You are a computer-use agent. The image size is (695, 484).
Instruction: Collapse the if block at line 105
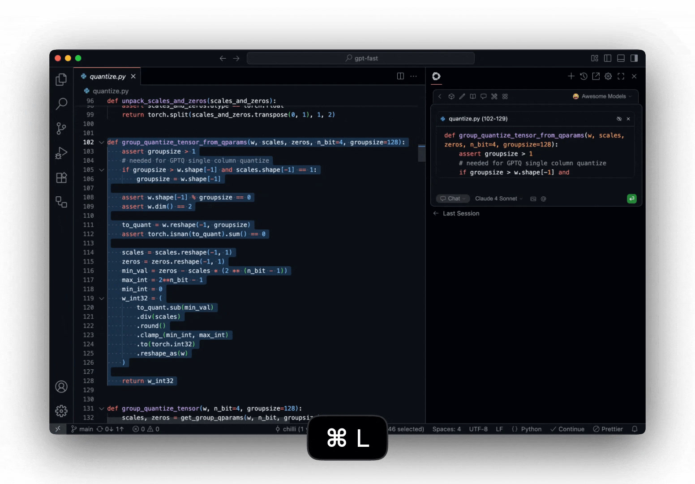point(102,170)
